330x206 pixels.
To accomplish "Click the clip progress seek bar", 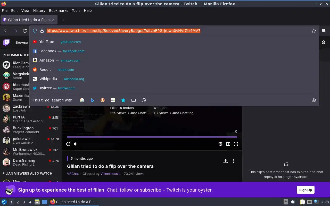I will [152, 137].
